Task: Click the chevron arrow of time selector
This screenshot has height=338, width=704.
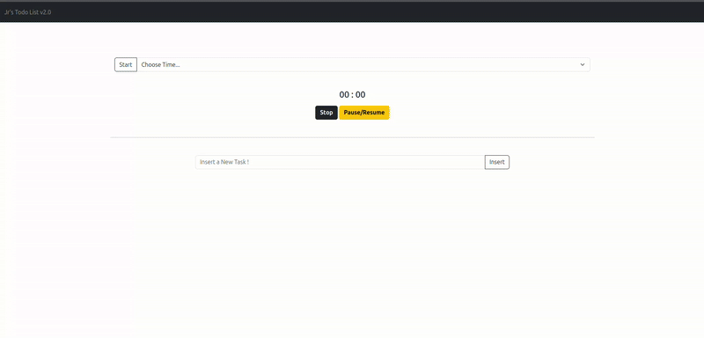Action: click(x=583, y=64)
